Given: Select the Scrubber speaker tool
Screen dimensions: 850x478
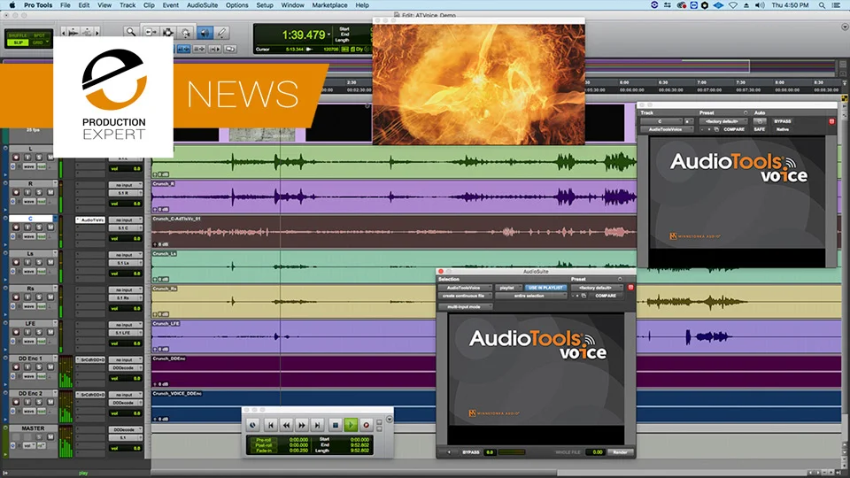Looking at the screenshot, I should (x=205, y=33).
